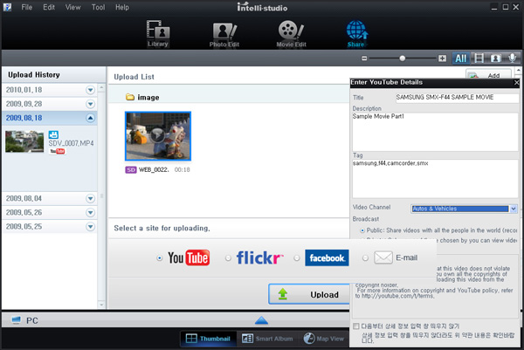Click the flickr logo
The width and height of the screenshot is (524, 350).
click(259, 257)
